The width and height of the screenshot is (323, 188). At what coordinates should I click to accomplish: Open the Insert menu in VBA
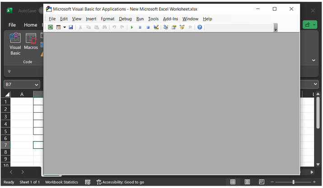(91, 19)
